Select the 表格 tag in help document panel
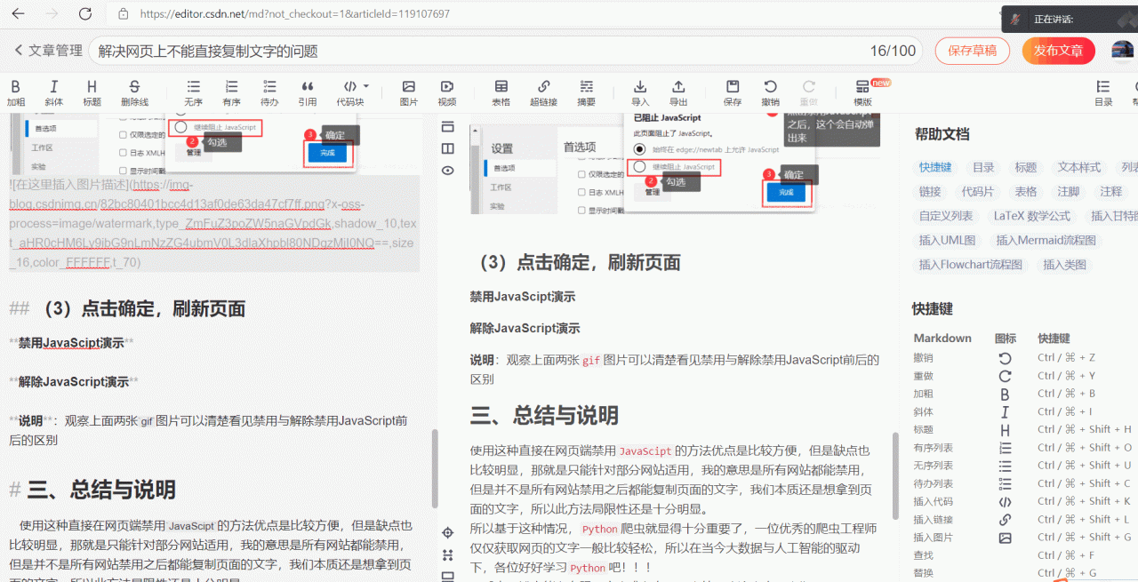 coord(1026,191)
